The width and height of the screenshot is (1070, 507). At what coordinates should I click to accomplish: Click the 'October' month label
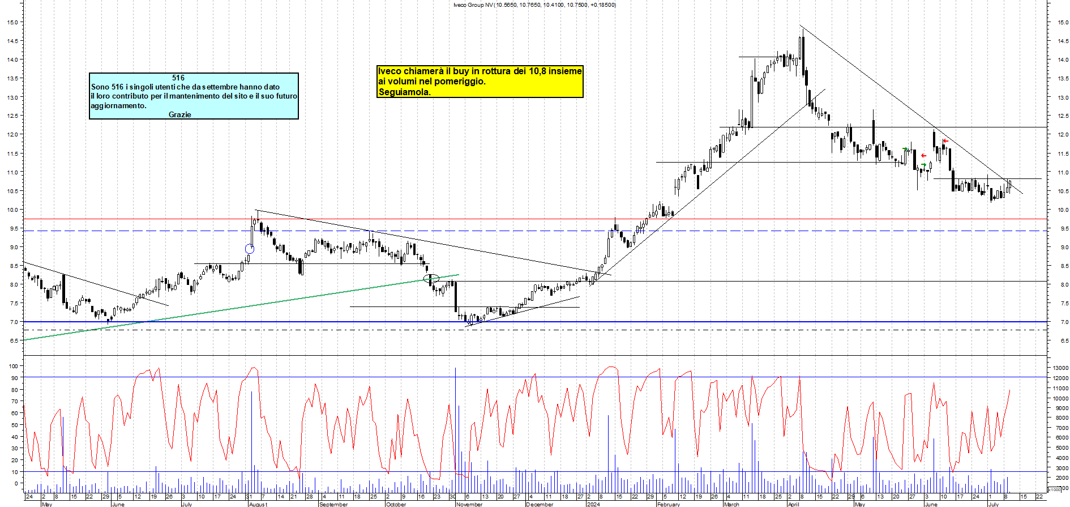(x=396, y=504)
